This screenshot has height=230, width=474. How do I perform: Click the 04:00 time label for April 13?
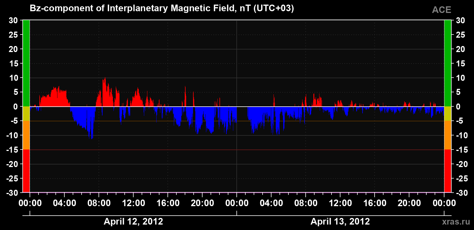[x=271, y=203]
